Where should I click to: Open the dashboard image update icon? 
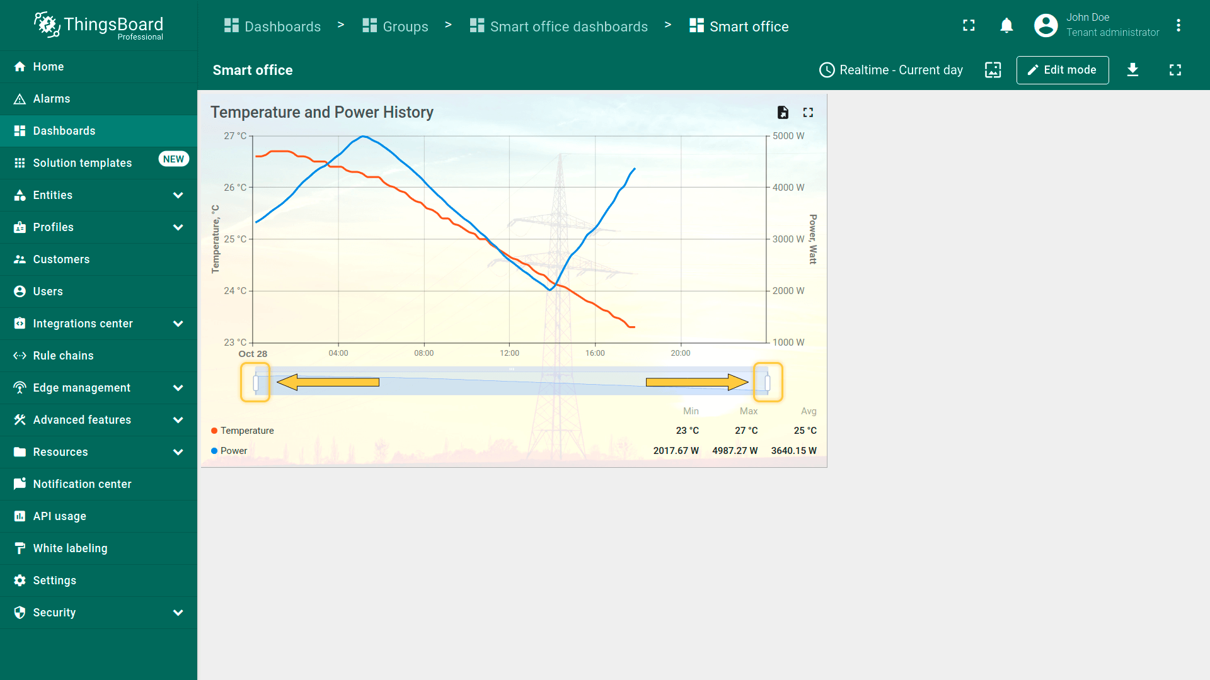click(993, 70)
